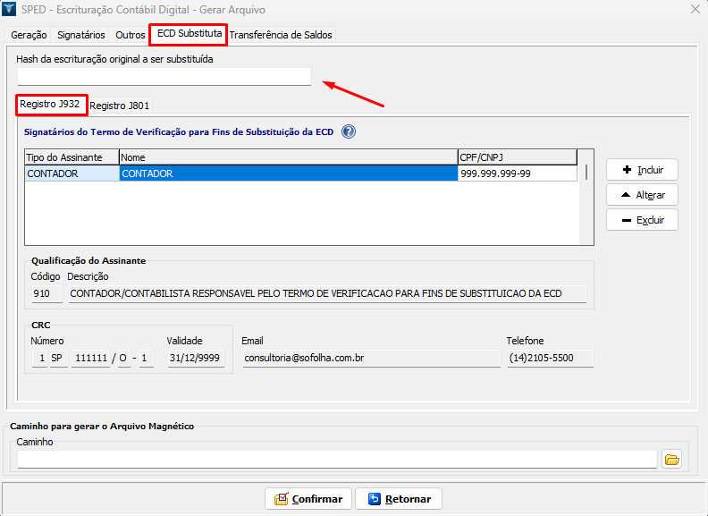Image resolution: width=708 pixels, height=516 pixels.
Task: Click the original hash input field
Action: pyautogui.click(x=164, y=77)
